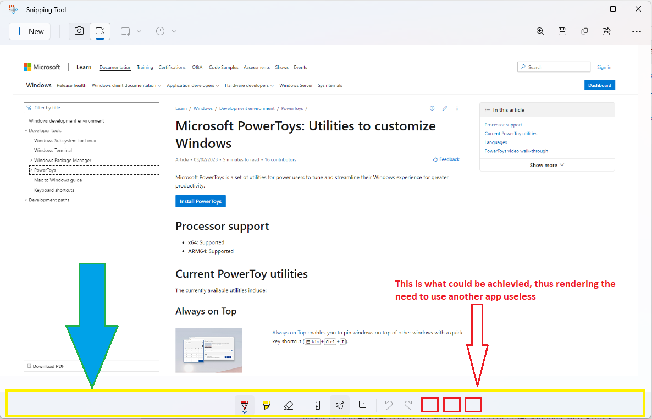
Task: Switch to screen recording mode
Action: click(x=100, y=31)
